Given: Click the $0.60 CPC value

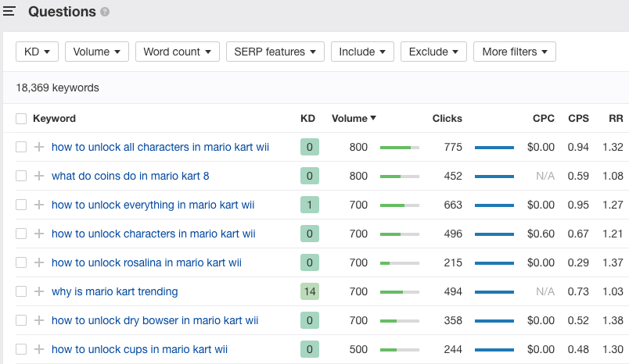Looking at the screenshot, I should click(x=541, y=234).
